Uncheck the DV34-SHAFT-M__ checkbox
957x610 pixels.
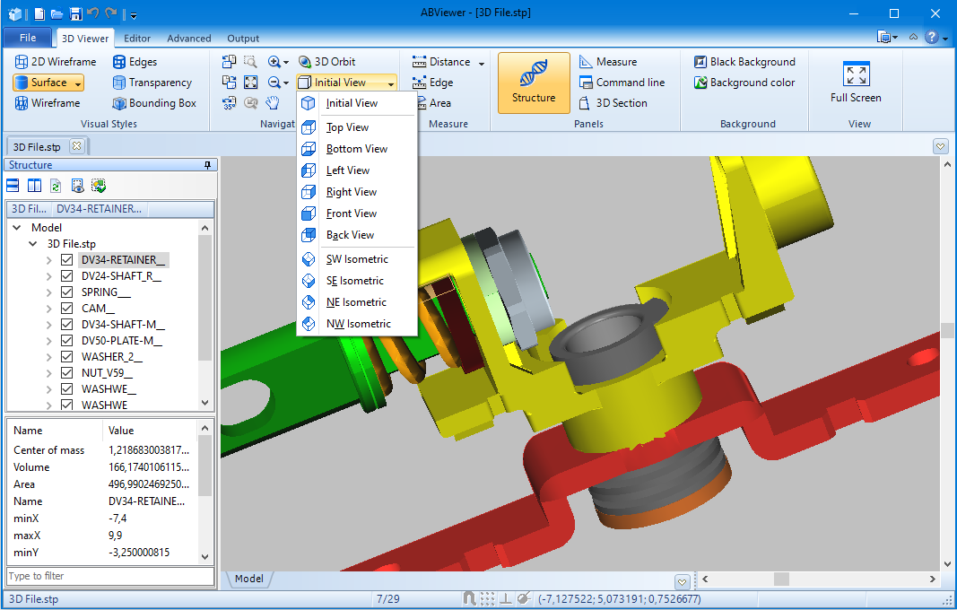click(67, 324)
